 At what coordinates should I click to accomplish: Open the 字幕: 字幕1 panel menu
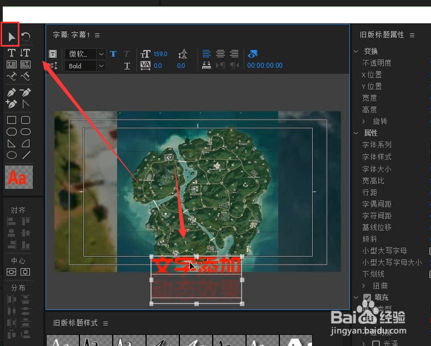97,35
